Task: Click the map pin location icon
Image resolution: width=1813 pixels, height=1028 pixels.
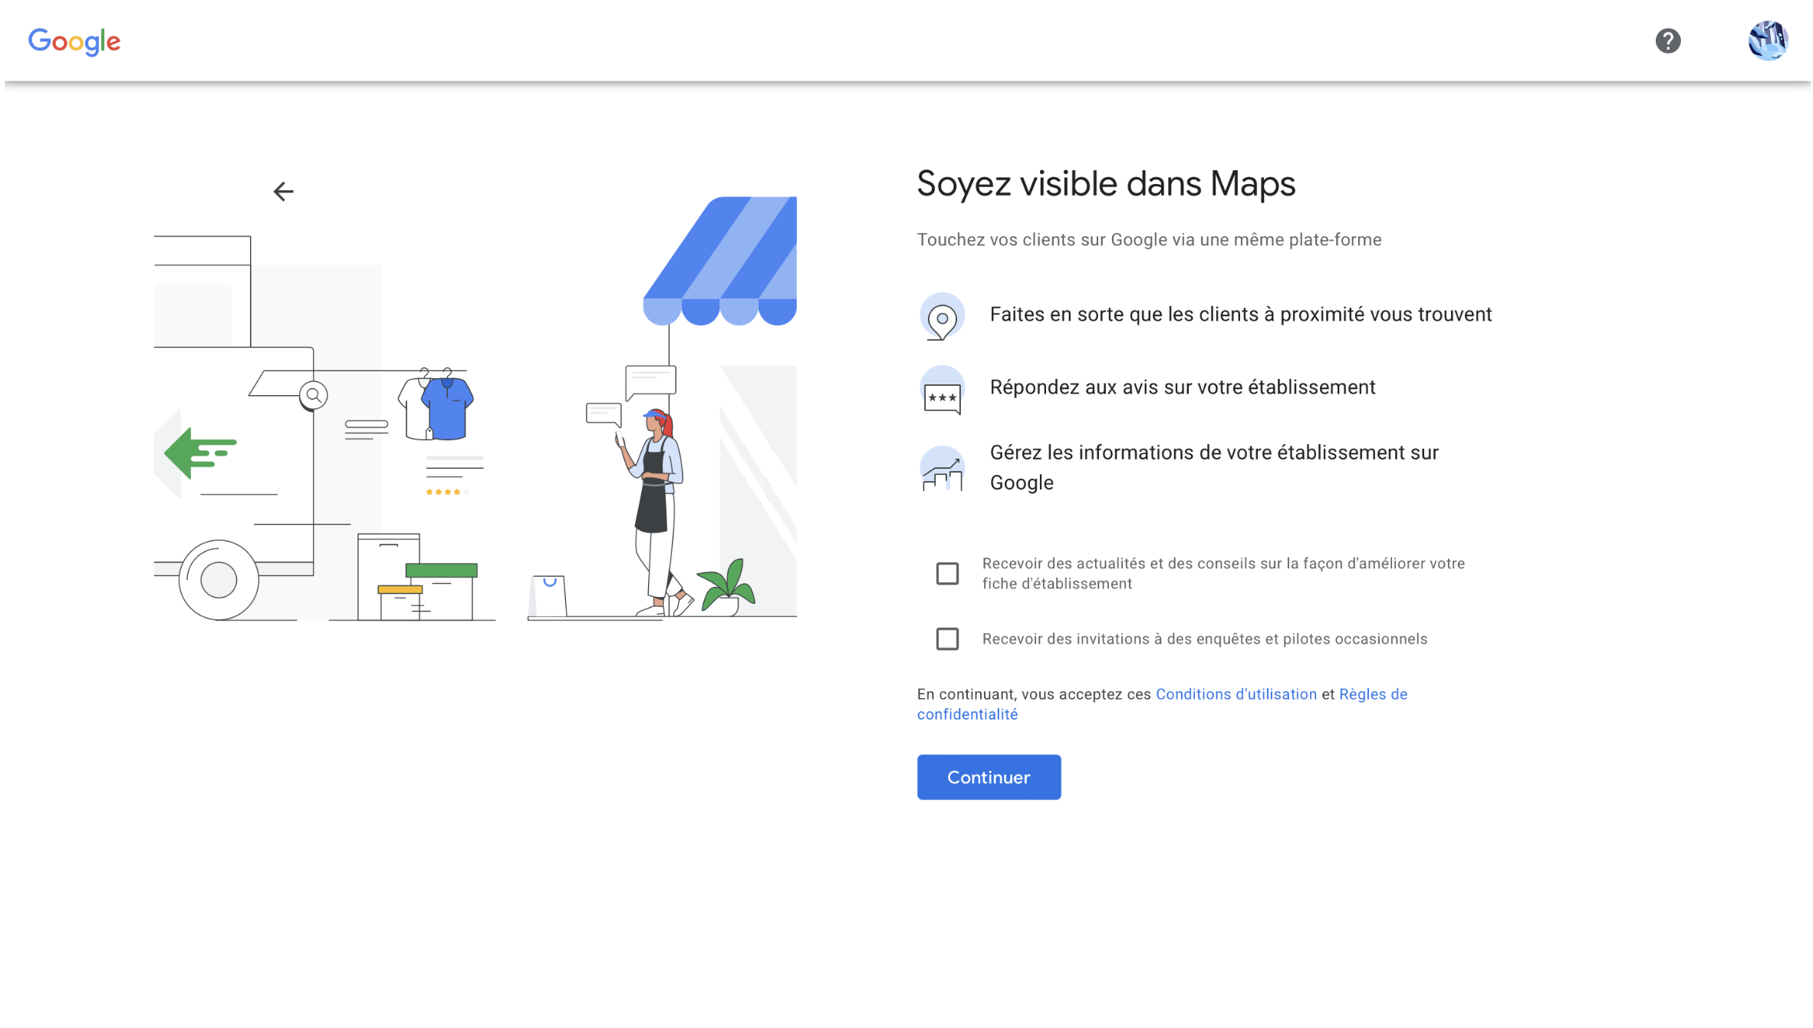Action: 942,316
